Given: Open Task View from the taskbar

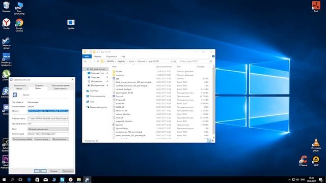Looking at the screenshot, I should click(x=20, y=179).
